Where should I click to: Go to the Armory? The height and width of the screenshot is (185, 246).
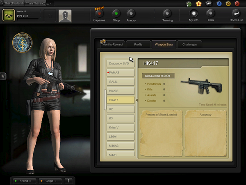tap(131, 13)
